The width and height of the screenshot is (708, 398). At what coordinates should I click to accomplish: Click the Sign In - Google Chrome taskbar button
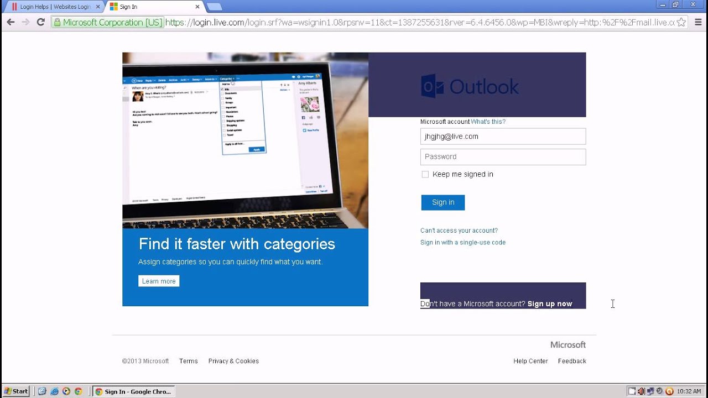tap(133, 391)
